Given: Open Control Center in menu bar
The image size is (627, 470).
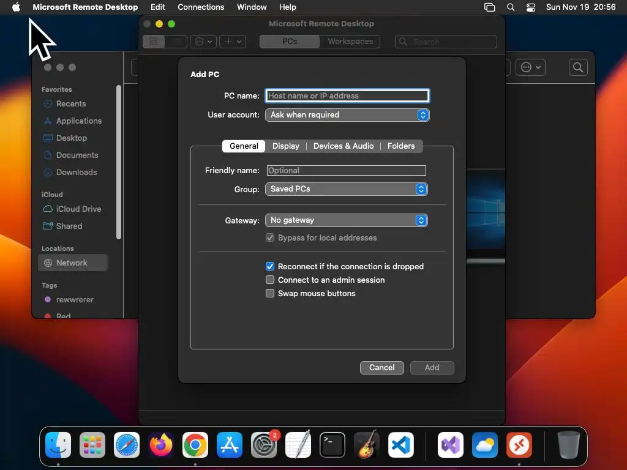Looking at the screenshot, I should 531,7.
